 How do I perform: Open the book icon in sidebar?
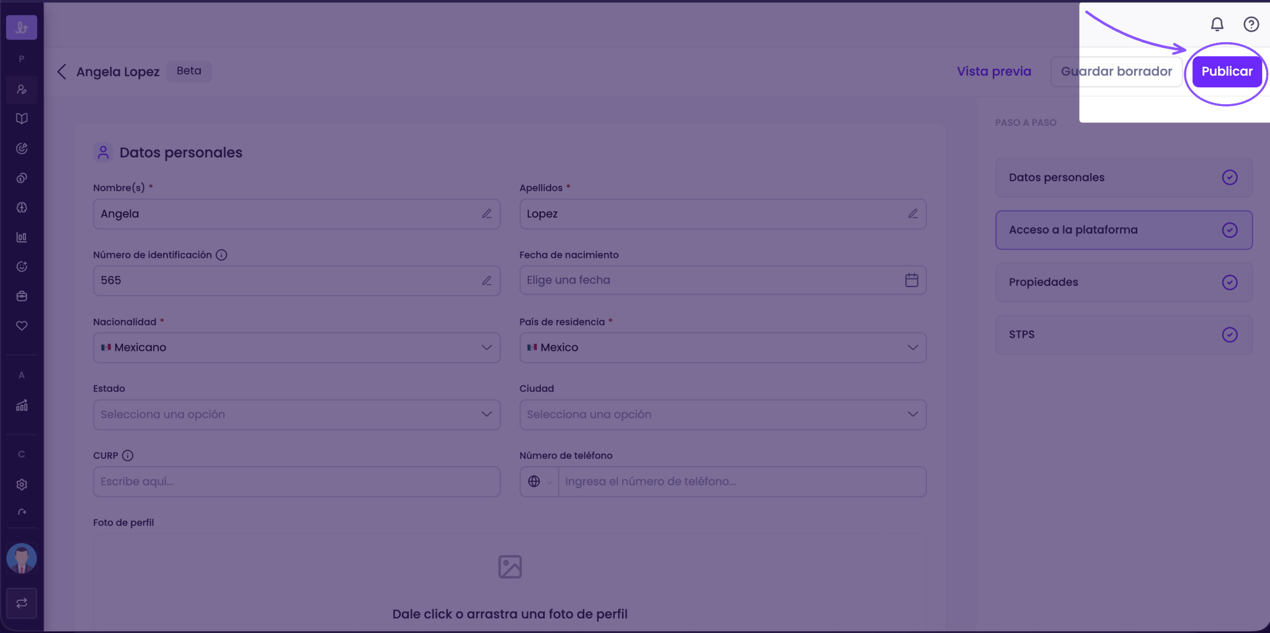(22, 118)
